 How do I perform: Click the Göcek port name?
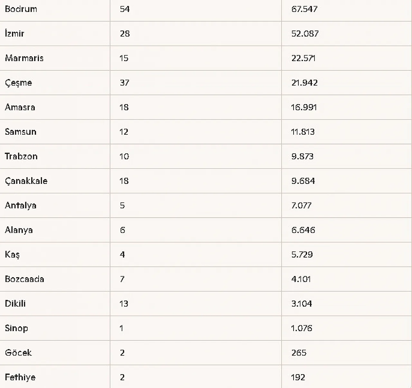tap(18, 353)
